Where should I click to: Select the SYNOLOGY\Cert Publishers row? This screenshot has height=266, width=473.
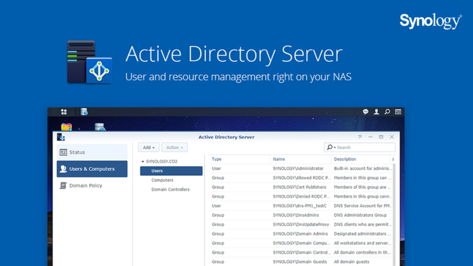coord(300,187)
